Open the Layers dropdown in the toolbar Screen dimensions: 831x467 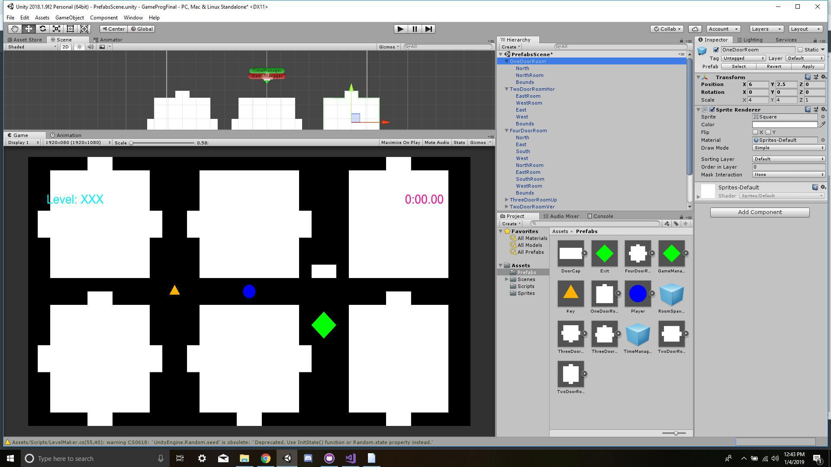pyautogui.click(x=766, y=29)
